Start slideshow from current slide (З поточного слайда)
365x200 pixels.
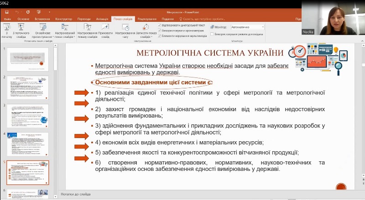click(21, 31)
